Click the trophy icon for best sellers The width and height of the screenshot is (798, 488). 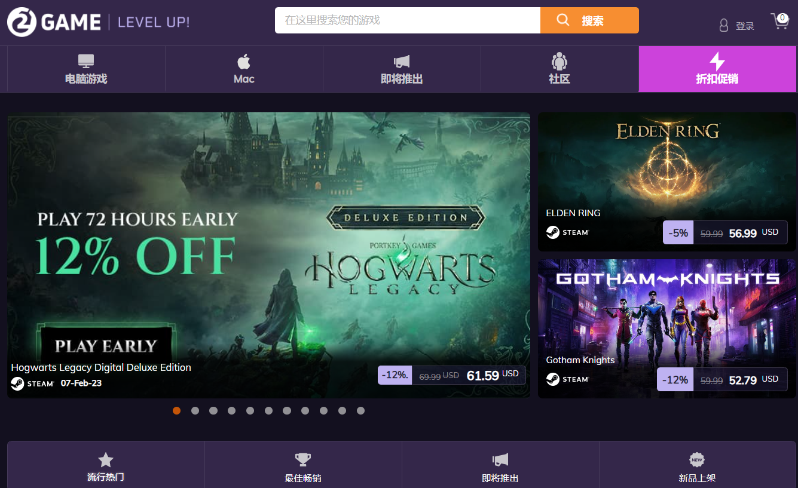pyautogui.click(x=303, y=459)
